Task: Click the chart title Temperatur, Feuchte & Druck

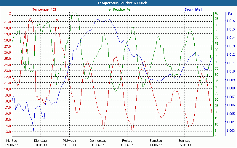Action: [118, 3]
